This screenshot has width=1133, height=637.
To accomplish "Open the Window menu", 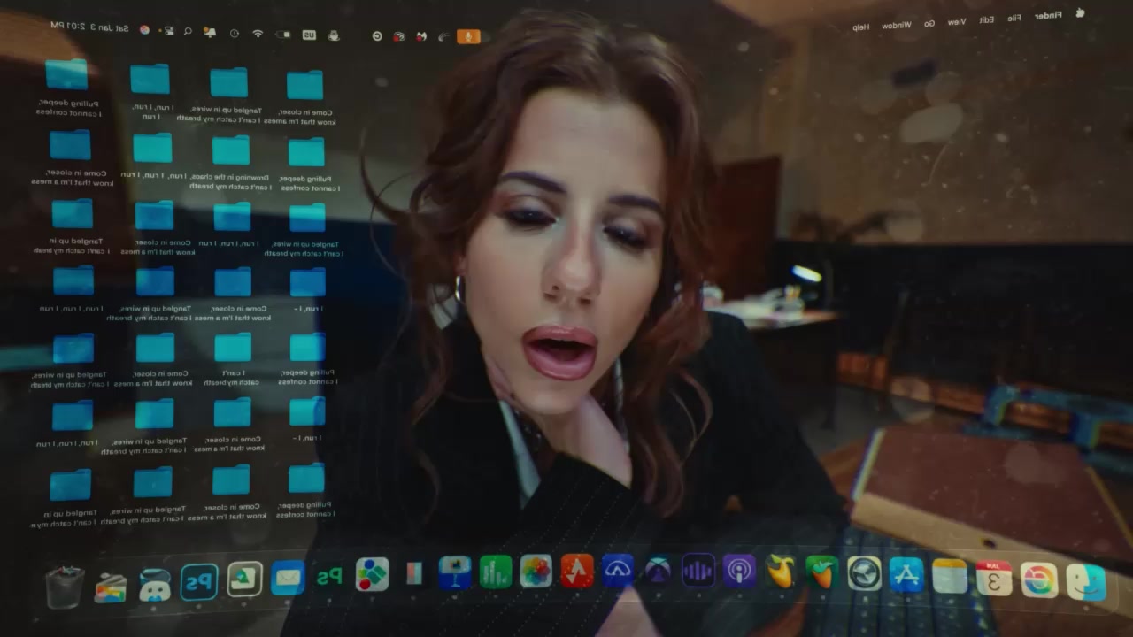I will [896, 25].
